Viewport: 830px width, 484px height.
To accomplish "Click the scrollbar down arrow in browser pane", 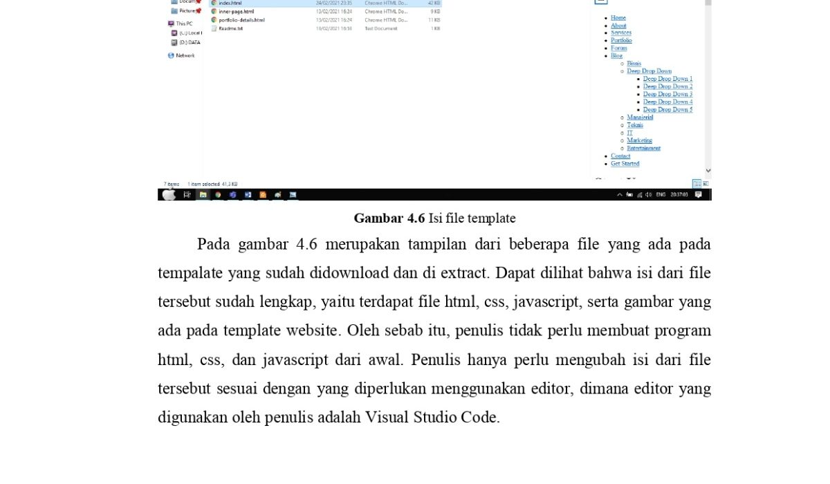I will tap(708, 170).
